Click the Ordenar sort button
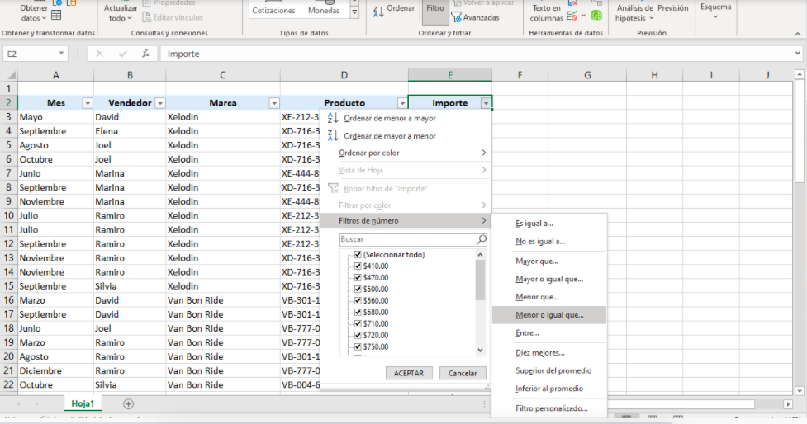Image resolution: width=807 pixels, height=424 pixels. coord(394,10)
